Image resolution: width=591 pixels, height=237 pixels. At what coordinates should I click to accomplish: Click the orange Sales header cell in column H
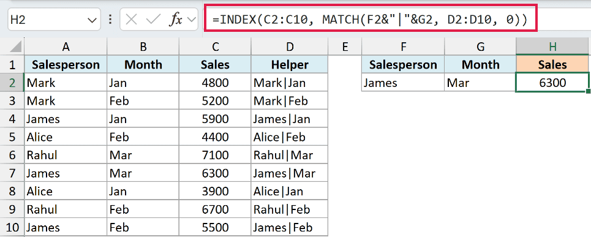click(x=552, y=64)
